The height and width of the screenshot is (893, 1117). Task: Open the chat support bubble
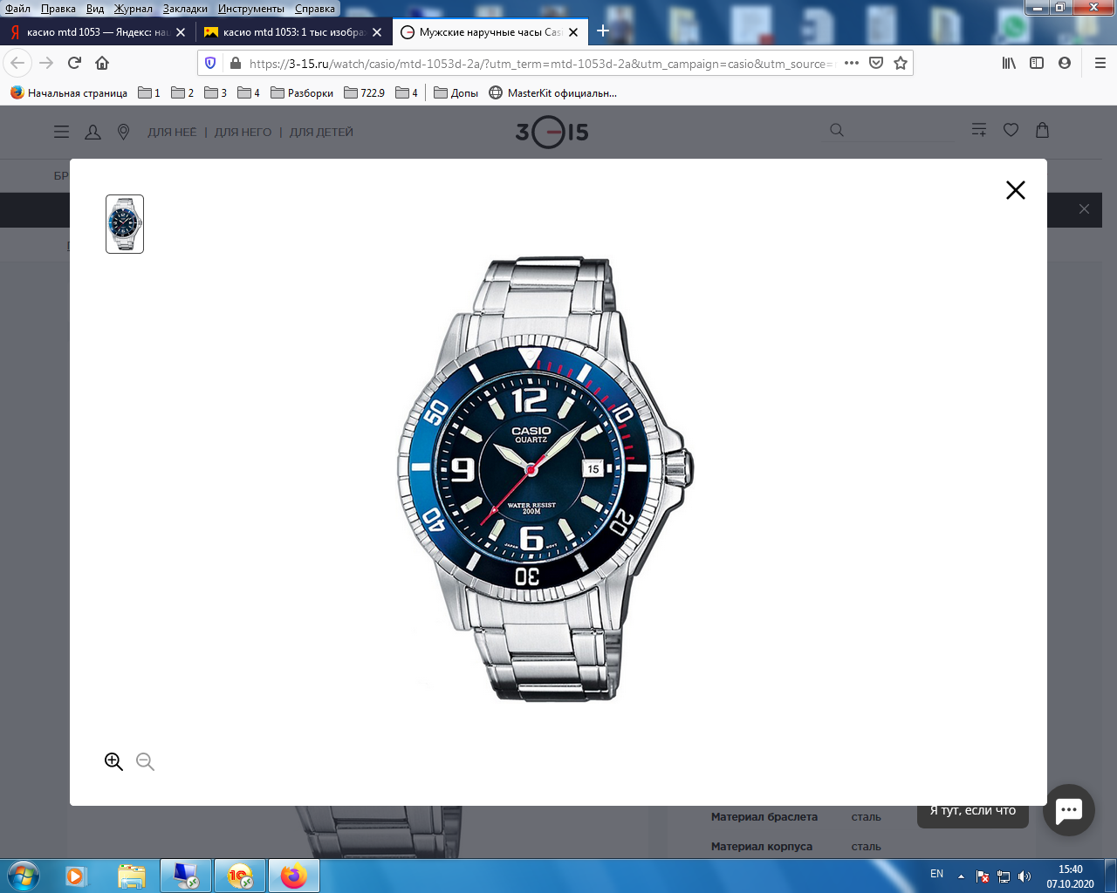(x=1068, y=810)
